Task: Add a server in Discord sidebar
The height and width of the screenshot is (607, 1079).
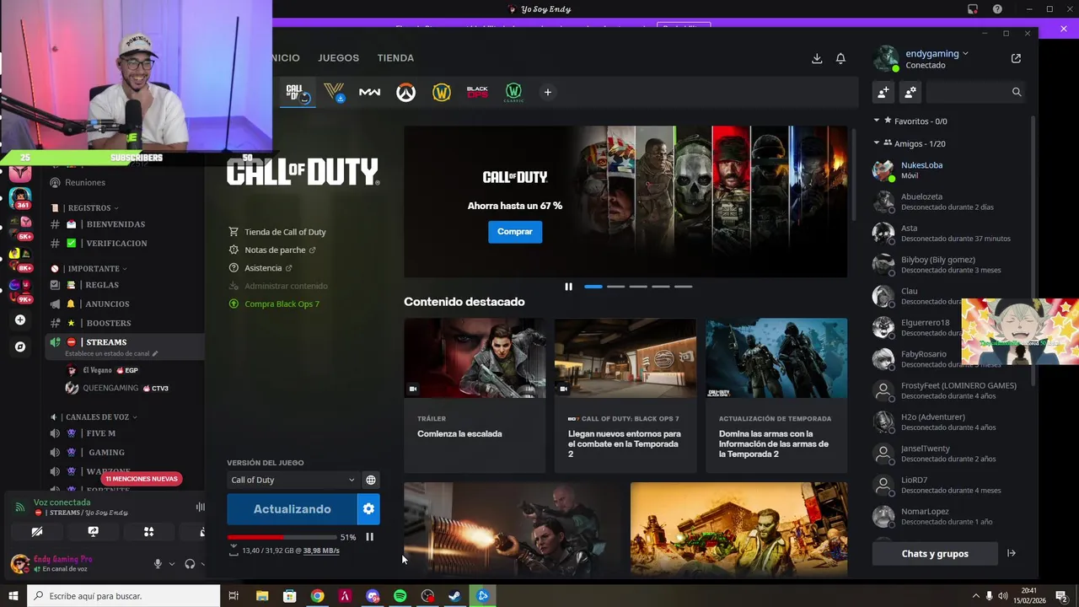Action: (x=20, y=320)
